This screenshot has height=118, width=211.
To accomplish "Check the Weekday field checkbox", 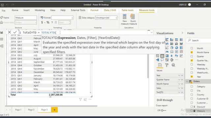I will [192, 65].
